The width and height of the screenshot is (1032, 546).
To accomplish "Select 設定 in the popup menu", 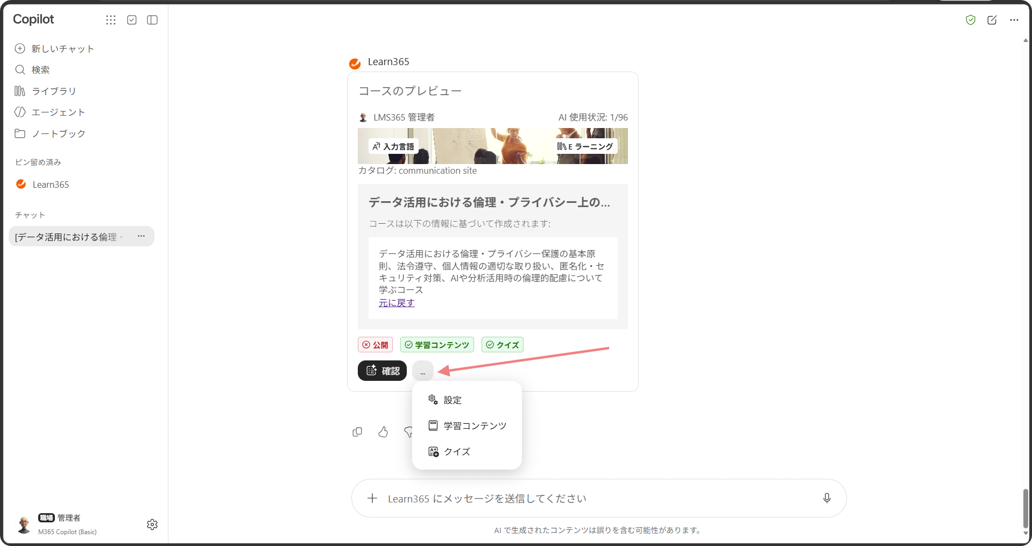I will point(467,400).
